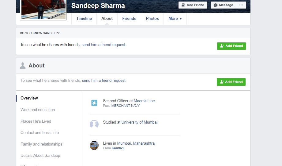Expand the More dropdown tab
This screenshot has width=282, height=166.
175,19
